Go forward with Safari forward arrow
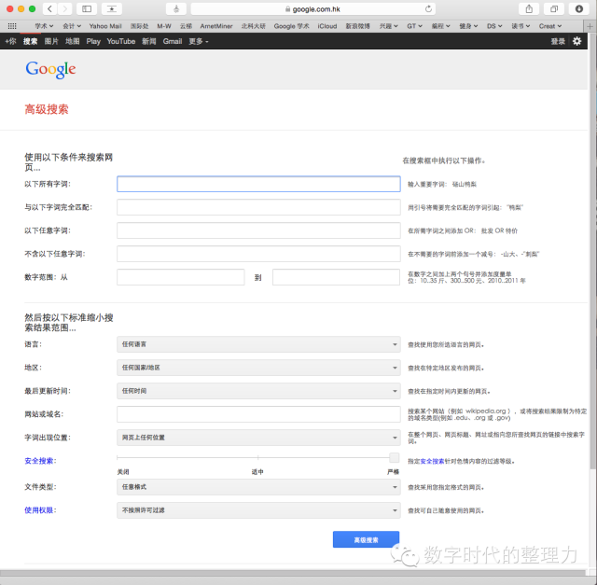 (64, 8)
